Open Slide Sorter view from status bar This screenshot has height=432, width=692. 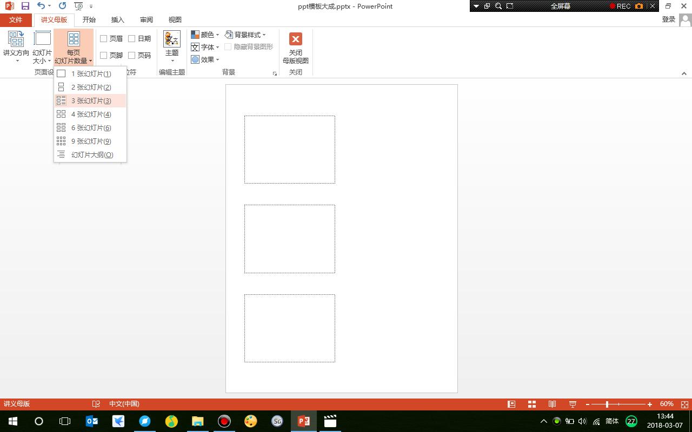click(x=531, y=403)
